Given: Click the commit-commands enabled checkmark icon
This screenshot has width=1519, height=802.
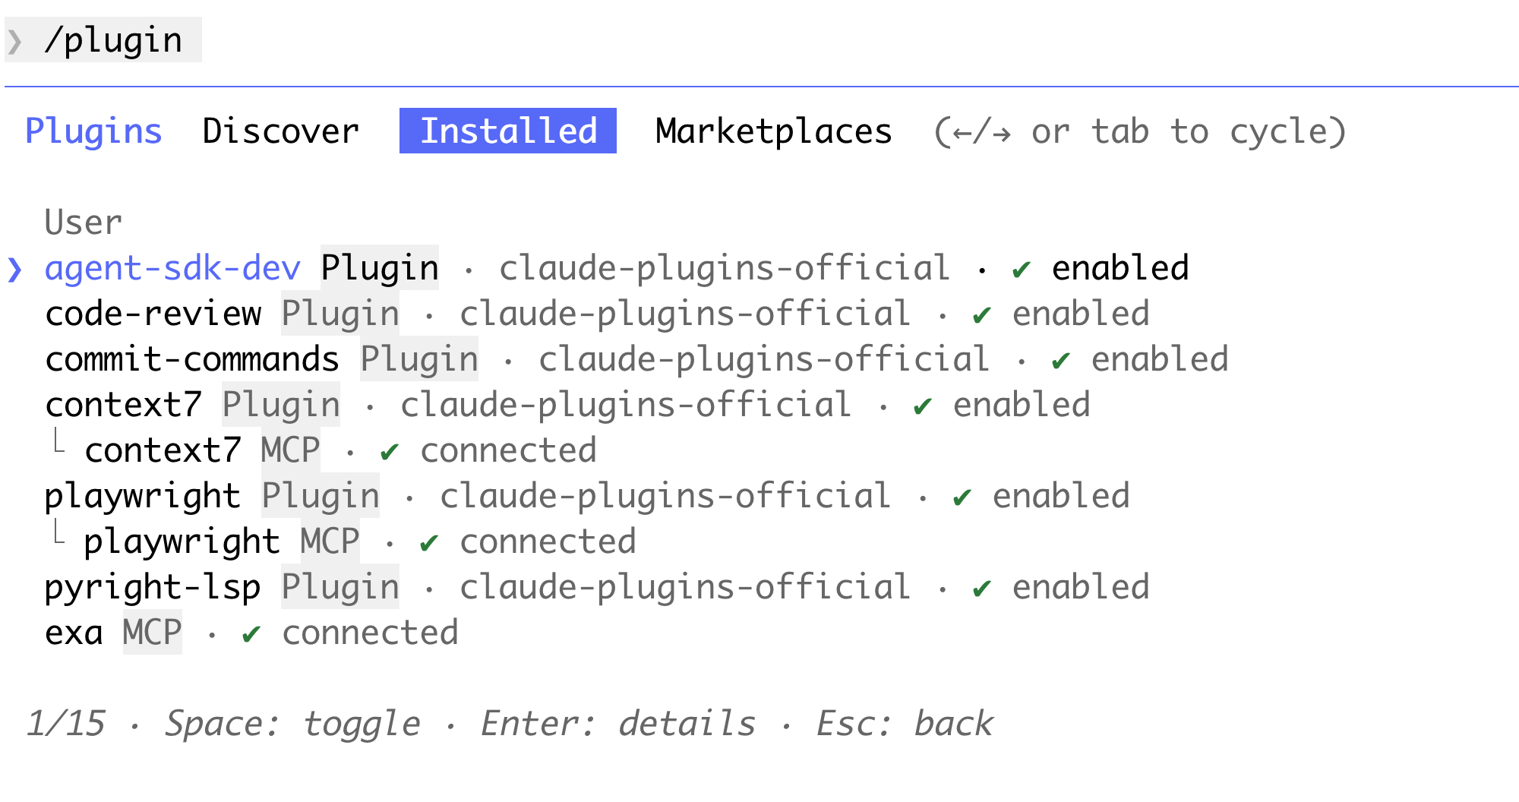Looking at the screenshot, I should coord(1061,361).
